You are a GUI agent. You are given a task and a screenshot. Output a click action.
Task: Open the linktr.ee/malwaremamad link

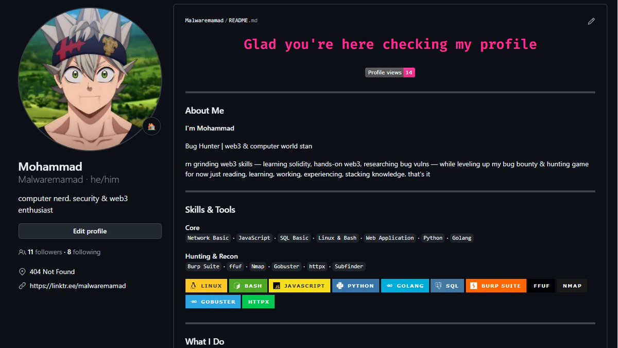click(x=78, y=286)
